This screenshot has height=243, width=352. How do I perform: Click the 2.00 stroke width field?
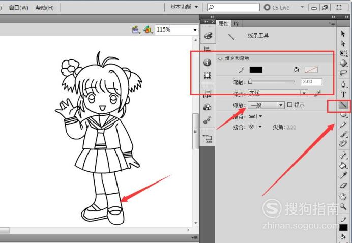tap(312, 82)
